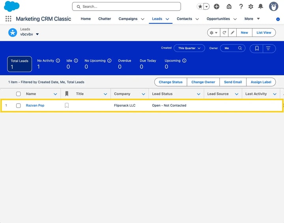Select the Overdue metric
The height and width of the screenshot is (223, 284).
coord(124,64)
